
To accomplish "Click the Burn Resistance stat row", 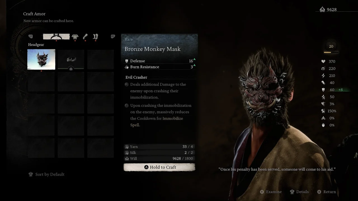I will click(159, 67).
